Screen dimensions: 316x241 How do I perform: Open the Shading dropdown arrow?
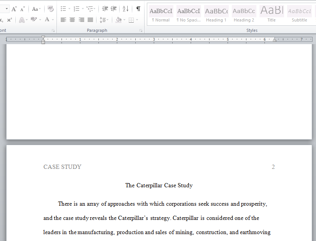pos(124,20)
